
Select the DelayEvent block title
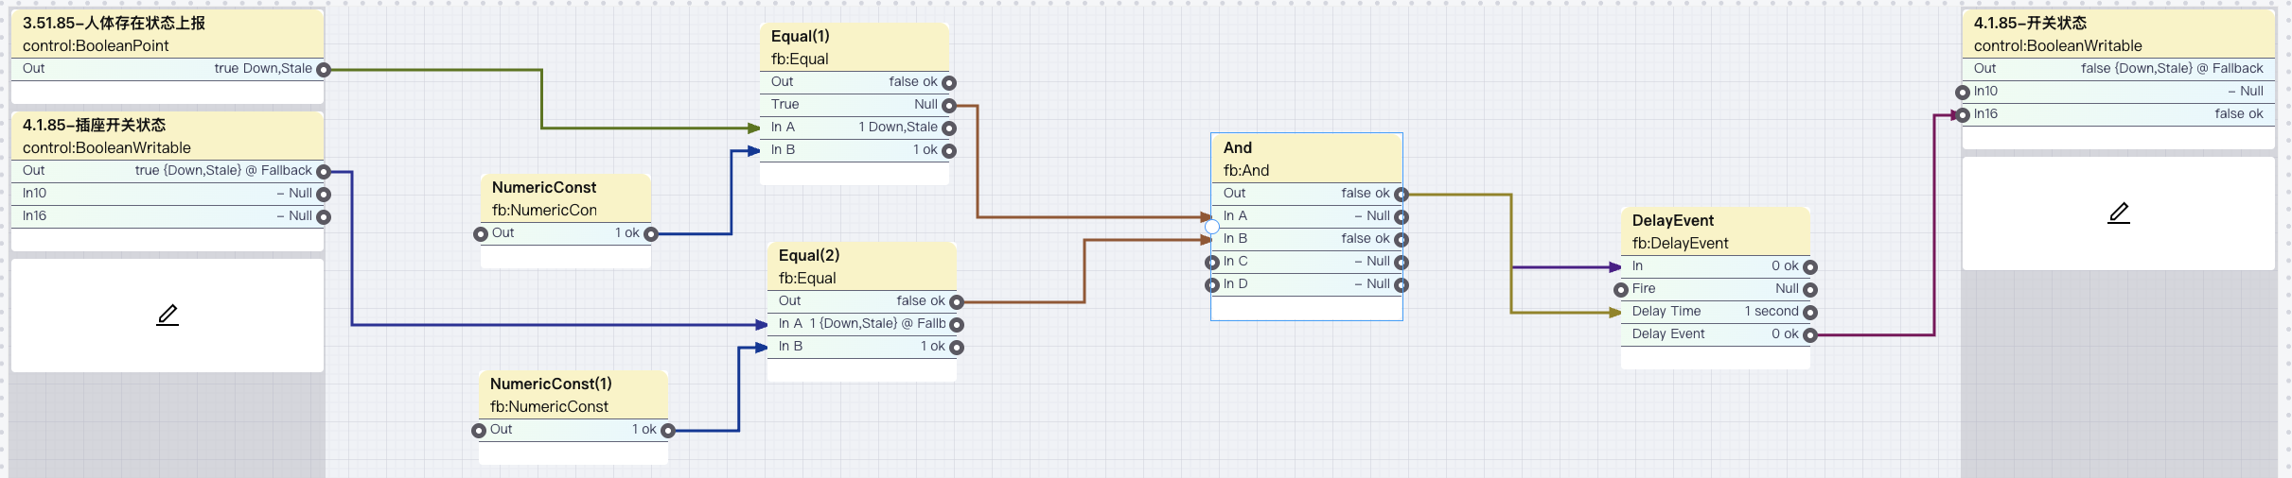click(x=1715, y=231)
